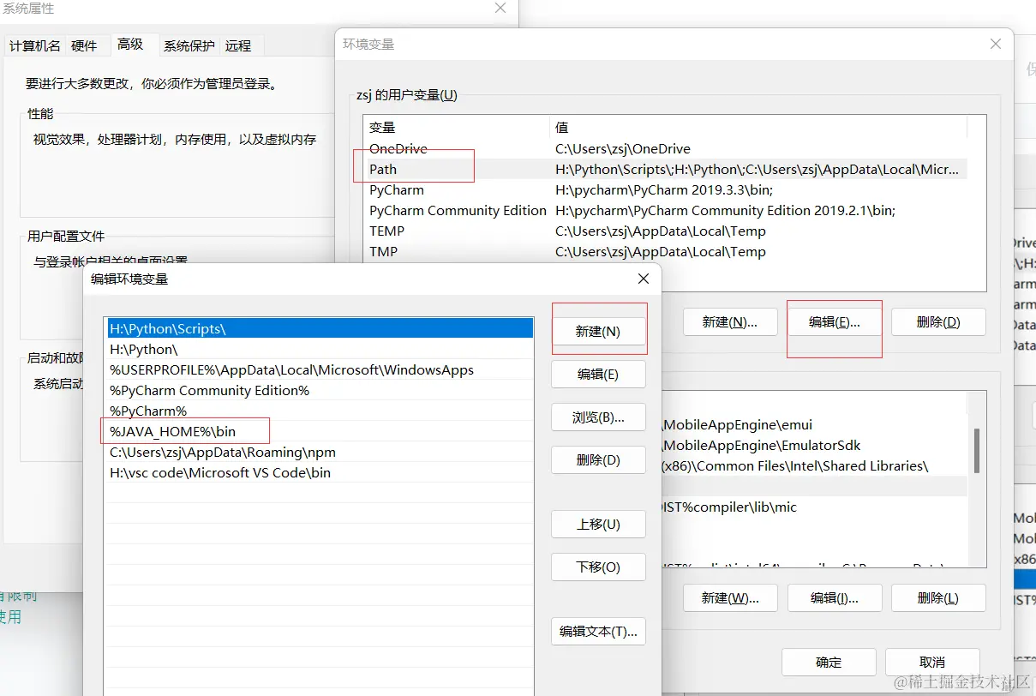Viewport: 1036px width, 696px height.
Task: Click the C:\Users\zsj\OneDrive value cell
Action: 623,148
